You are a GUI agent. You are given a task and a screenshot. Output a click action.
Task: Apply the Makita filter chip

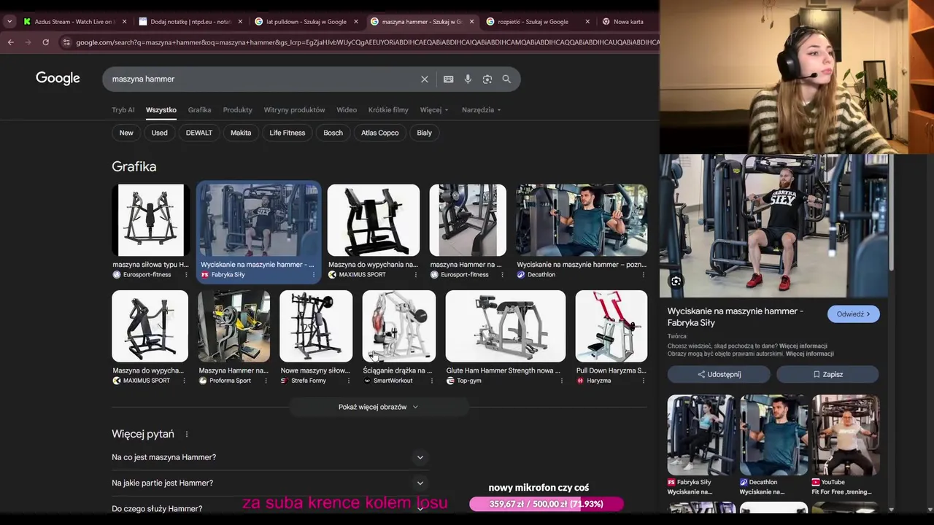[241, 133]
